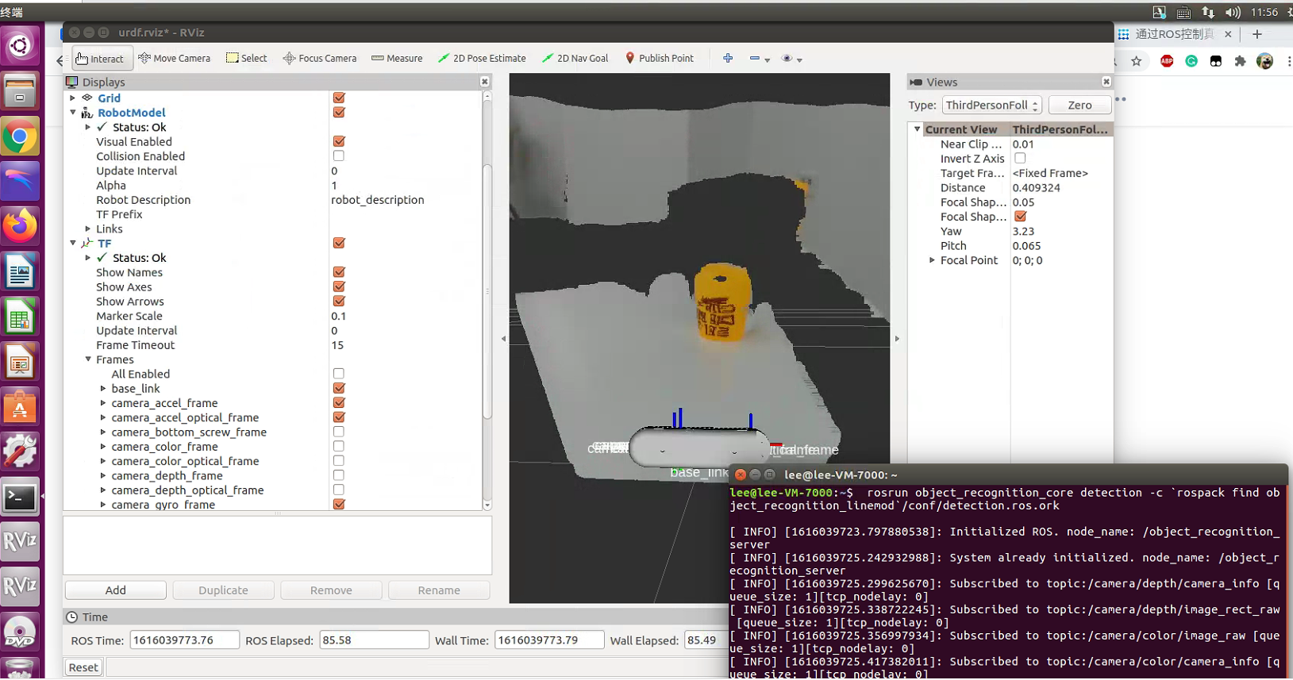
Task: Expand the Grid display item
Action: click(x=73, y=98)
